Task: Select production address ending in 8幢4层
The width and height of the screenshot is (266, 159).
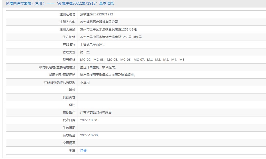Action: click(111, 37)
